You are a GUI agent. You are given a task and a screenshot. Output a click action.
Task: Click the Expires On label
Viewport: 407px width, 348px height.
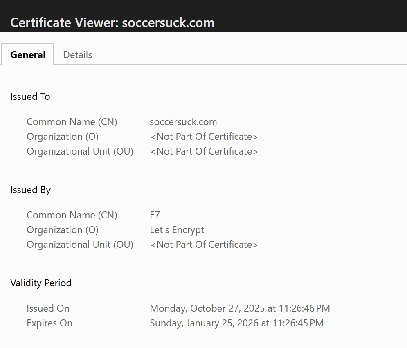(x=49, y=323)
